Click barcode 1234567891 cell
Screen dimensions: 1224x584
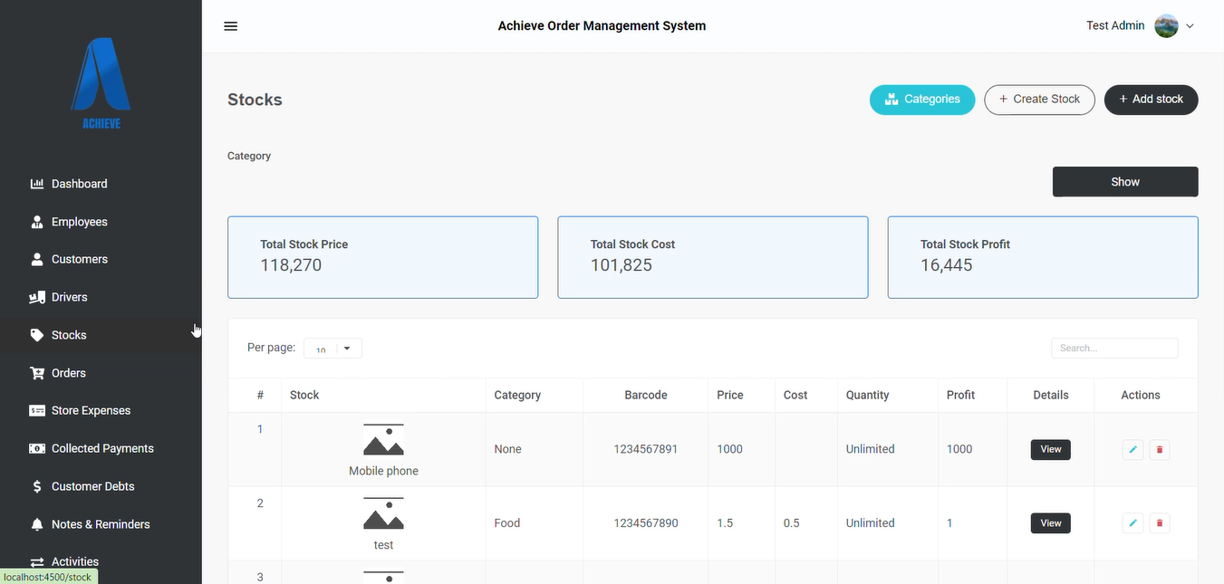(646, 449)
